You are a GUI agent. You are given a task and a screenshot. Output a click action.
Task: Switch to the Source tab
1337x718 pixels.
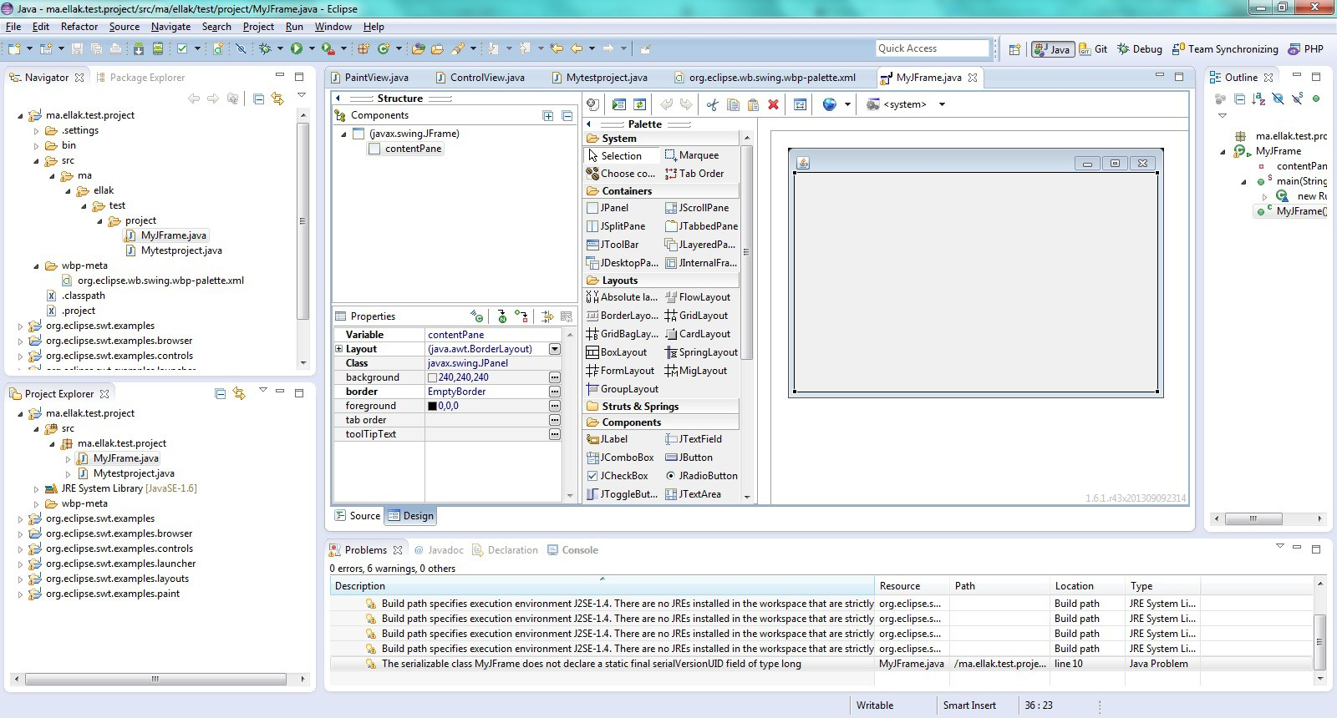point(358,516)
